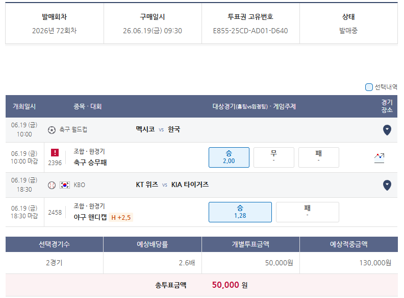Select 승 2.00 for soccer match
Image resolution: width=404 pixels, height=298 pixels.
(x=229, y=157)
